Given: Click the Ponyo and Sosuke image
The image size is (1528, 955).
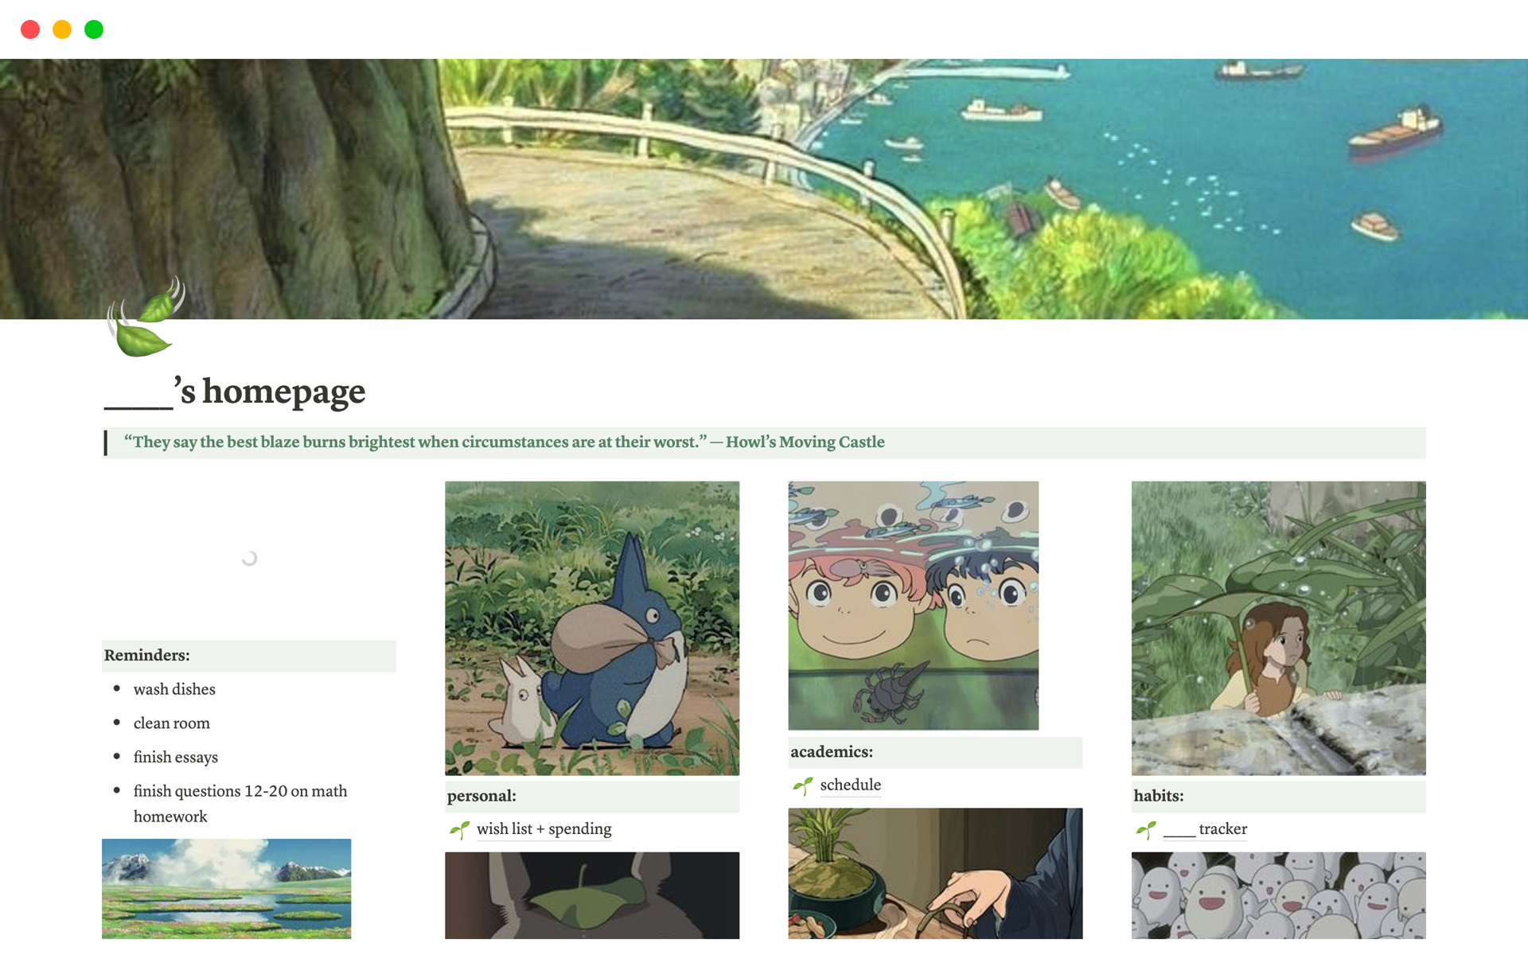Looking at the screenshot, I should pos(913,605).
